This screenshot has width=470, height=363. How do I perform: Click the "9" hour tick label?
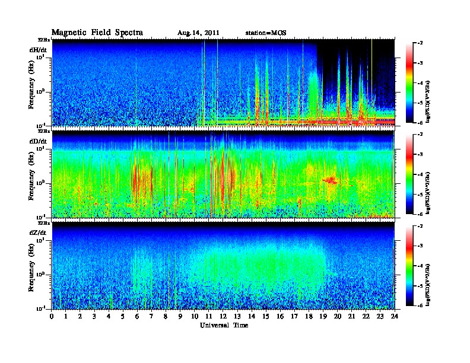[180, 317]
